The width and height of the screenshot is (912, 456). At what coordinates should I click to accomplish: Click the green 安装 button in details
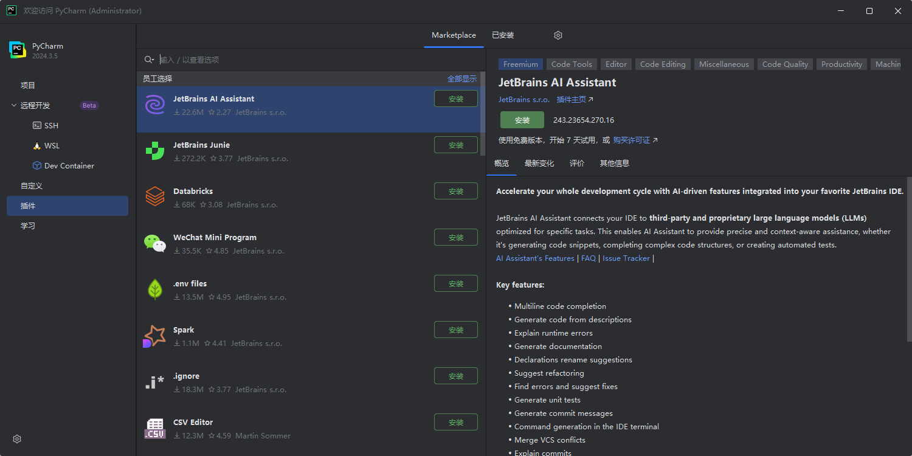click(x=522, y=120)
